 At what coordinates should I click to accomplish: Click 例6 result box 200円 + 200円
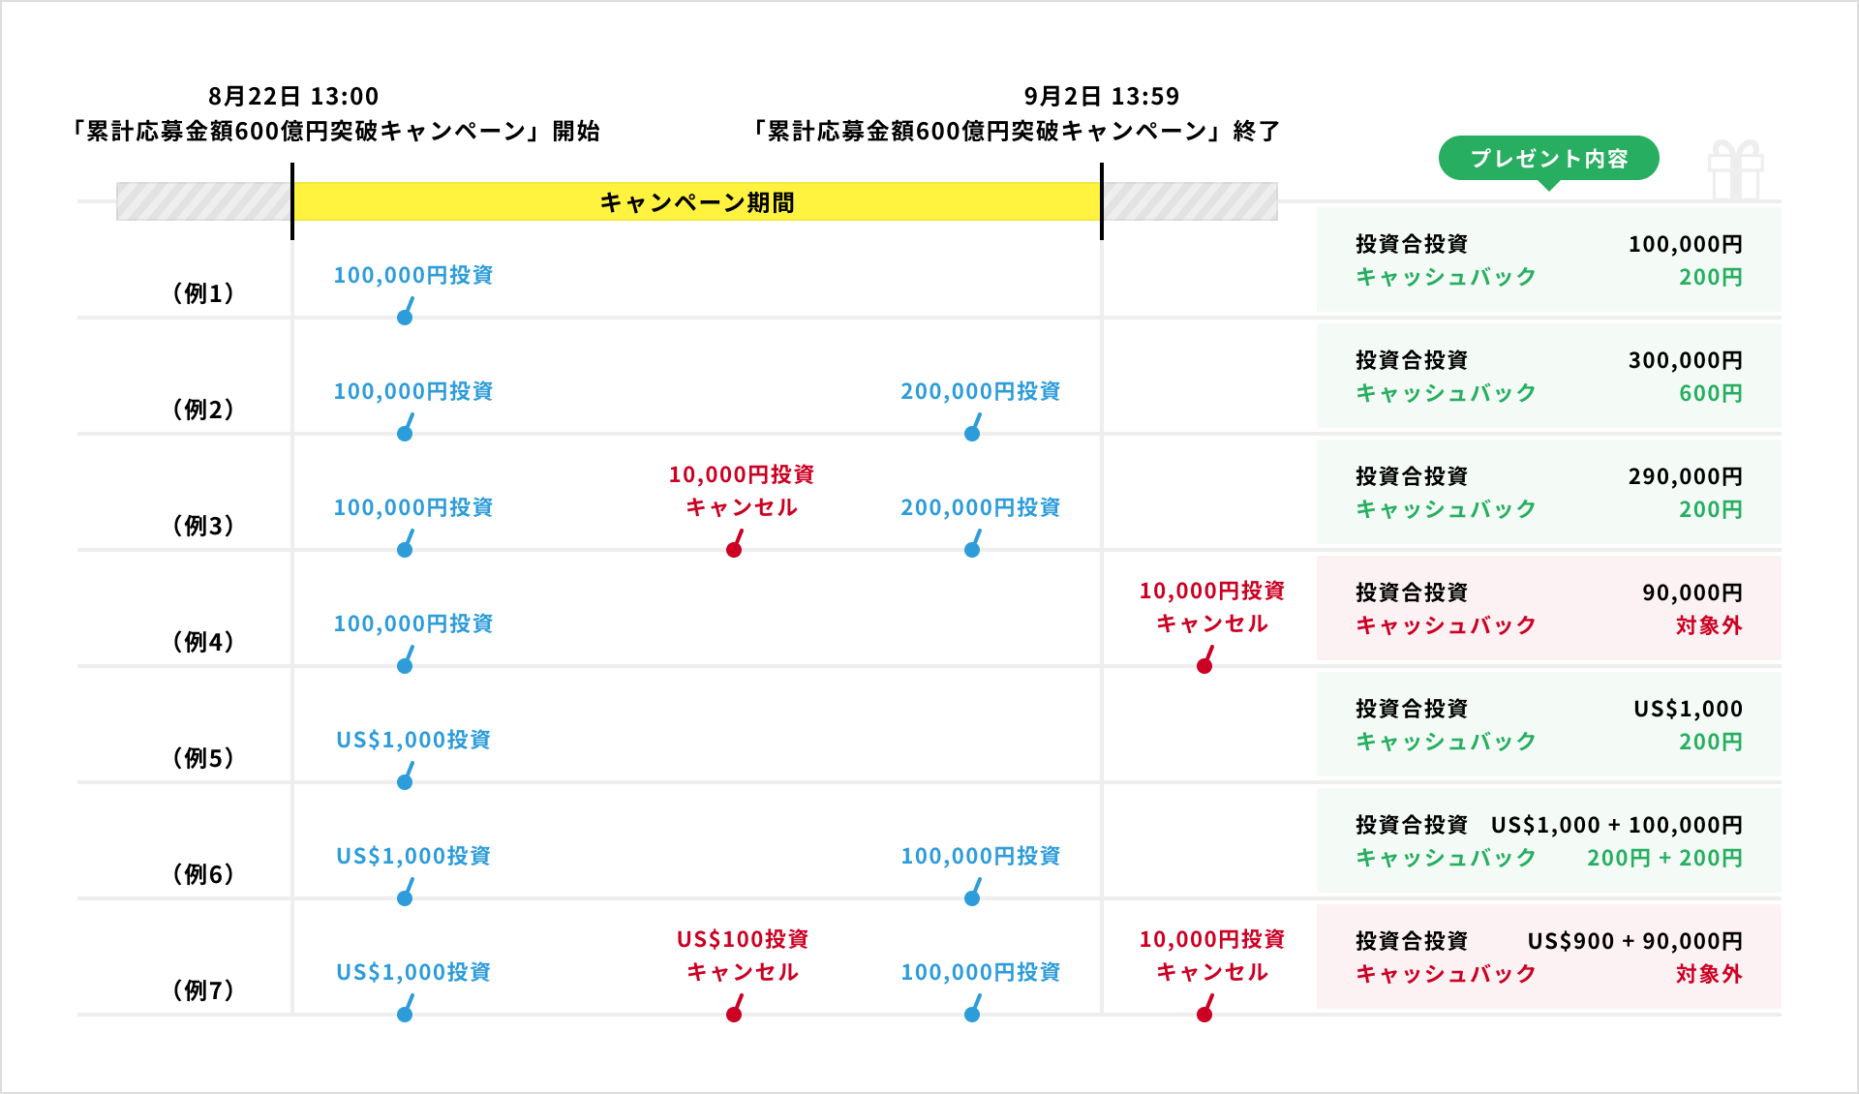click(x=1548, y=840)
